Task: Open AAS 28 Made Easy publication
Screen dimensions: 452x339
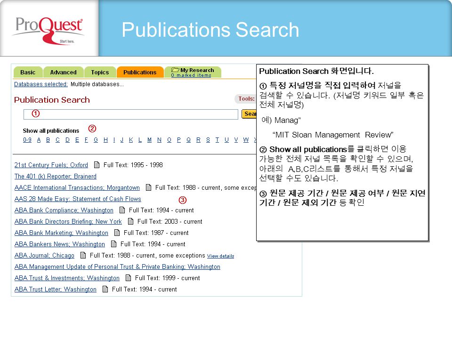Action: [x=78, y=199]
